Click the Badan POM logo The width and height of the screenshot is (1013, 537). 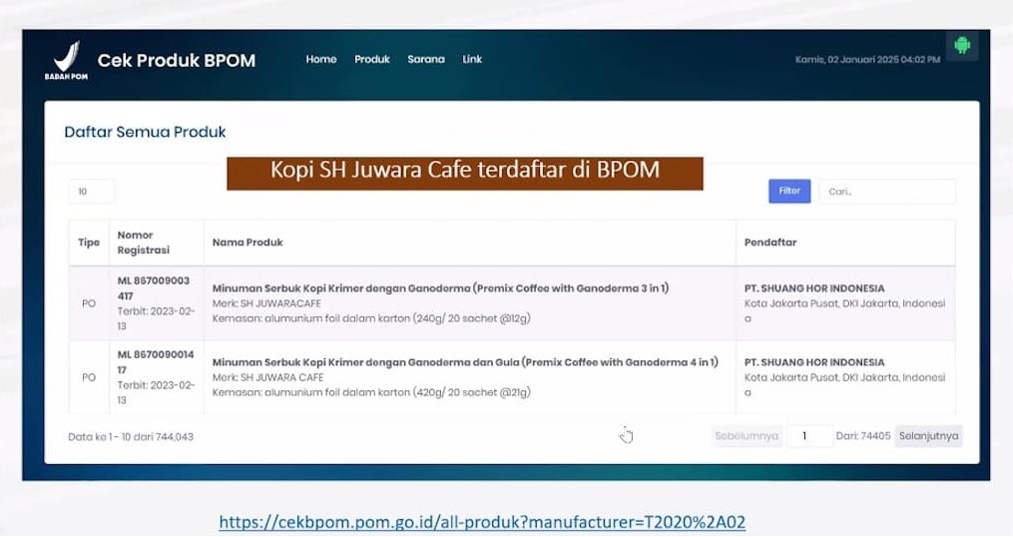pos(67,60)
